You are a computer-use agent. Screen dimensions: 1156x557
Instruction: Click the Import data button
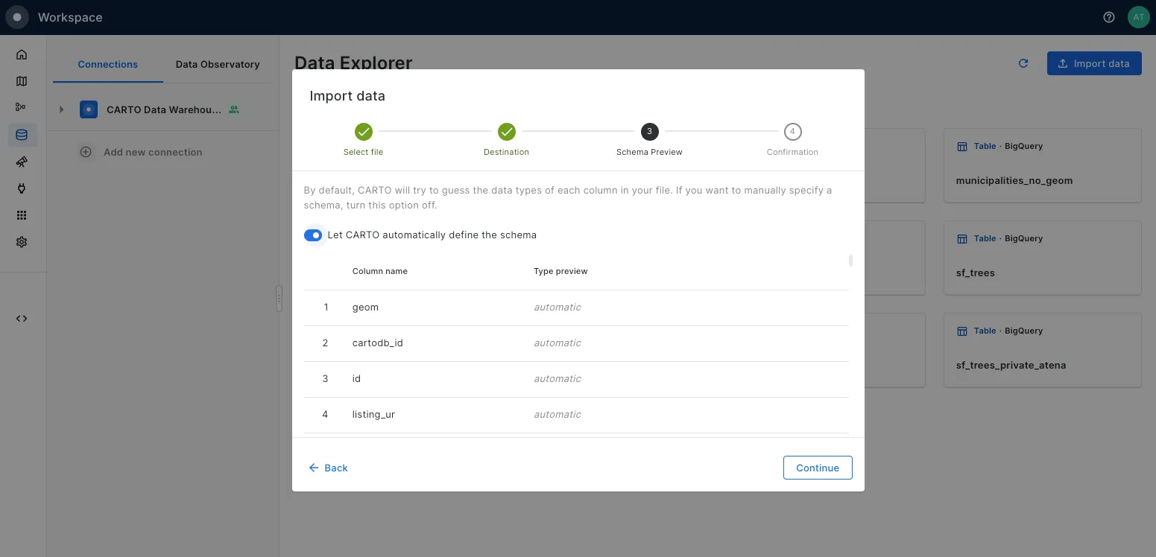pos(1093,63)
